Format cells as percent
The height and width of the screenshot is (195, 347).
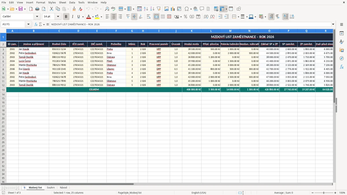186,17
